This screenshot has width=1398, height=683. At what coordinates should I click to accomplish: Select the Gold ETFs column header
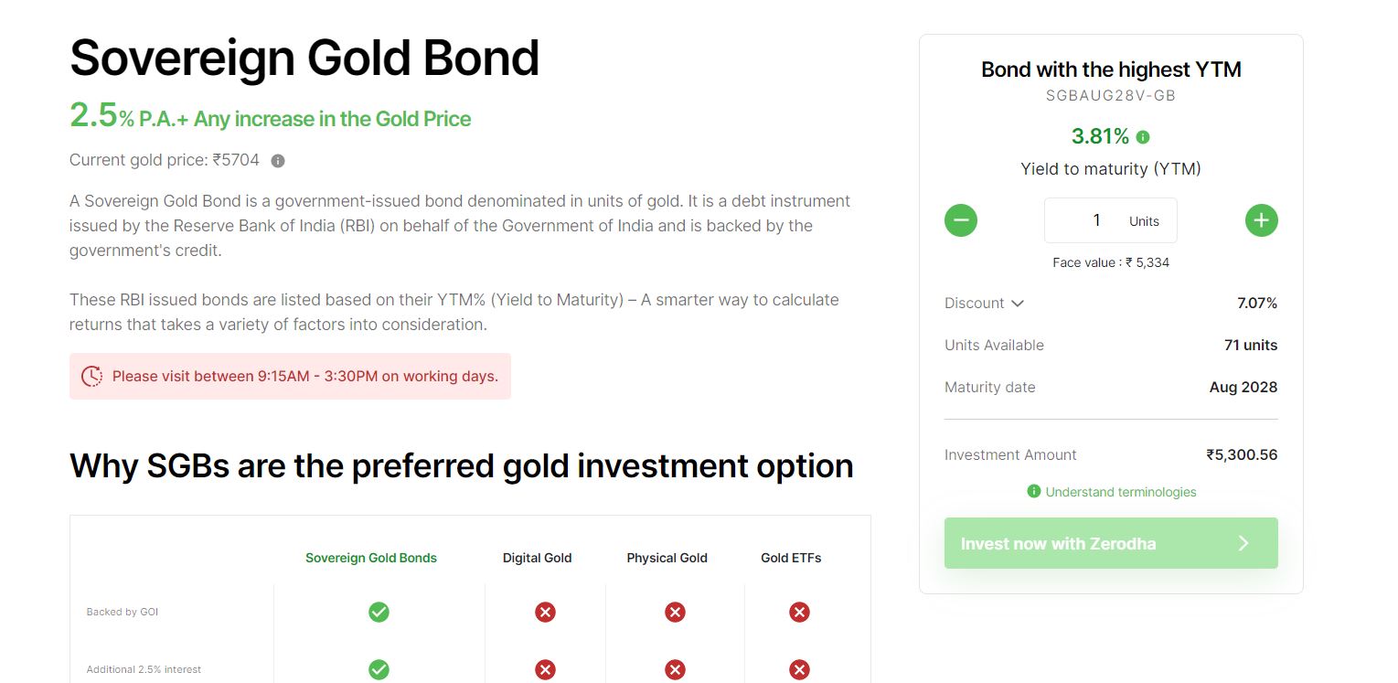pos(791,558)
